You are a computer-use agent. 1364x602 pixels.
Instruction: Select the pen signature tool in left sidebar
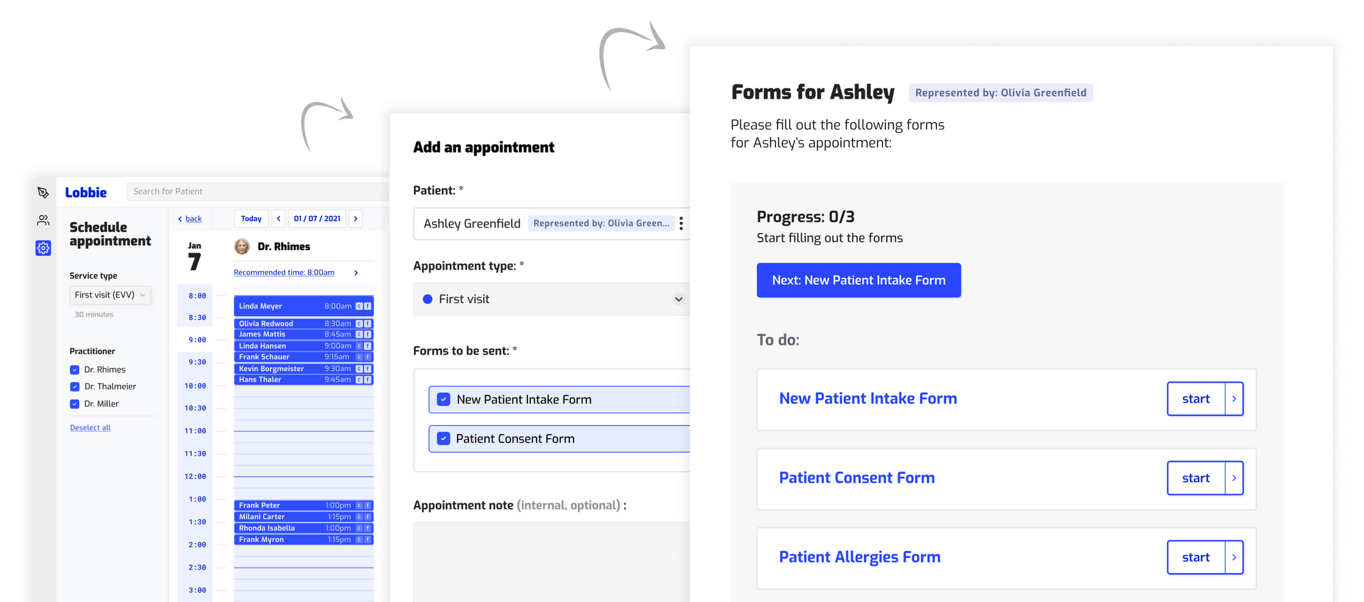[43, 193]
